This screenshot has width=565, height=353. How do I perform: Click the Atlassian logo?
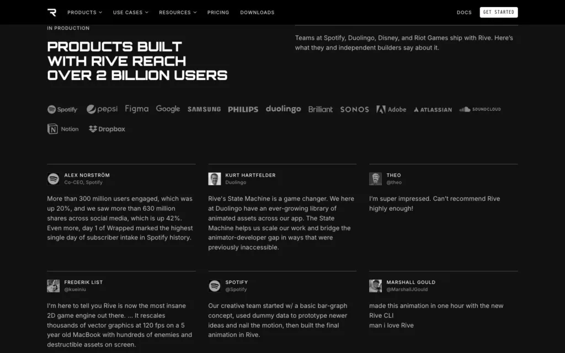(433, 110)
